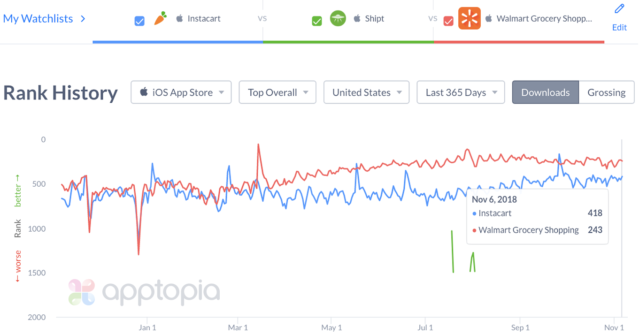Open the iOS App Store dropdown
Image resolution: width=639 pixels, height=334 pixels.
[181, 92]
